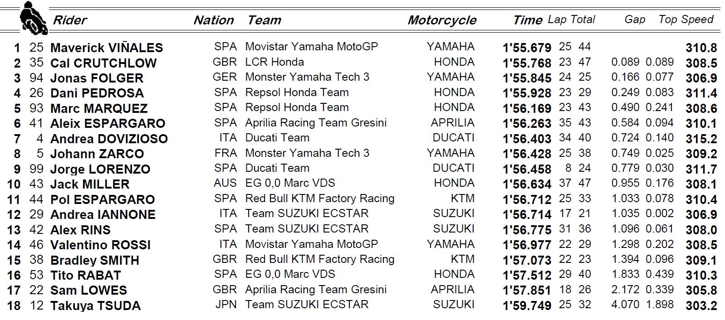Screen dimensions: 725x320
Task: Select the Rider column header
Action: point(70,20)
